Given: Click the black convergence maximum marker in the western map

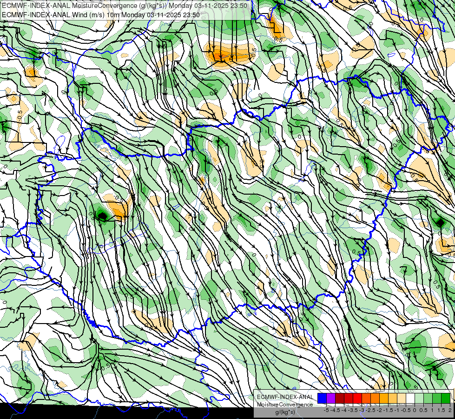Looking at the screenshot, I should [102, 216].
